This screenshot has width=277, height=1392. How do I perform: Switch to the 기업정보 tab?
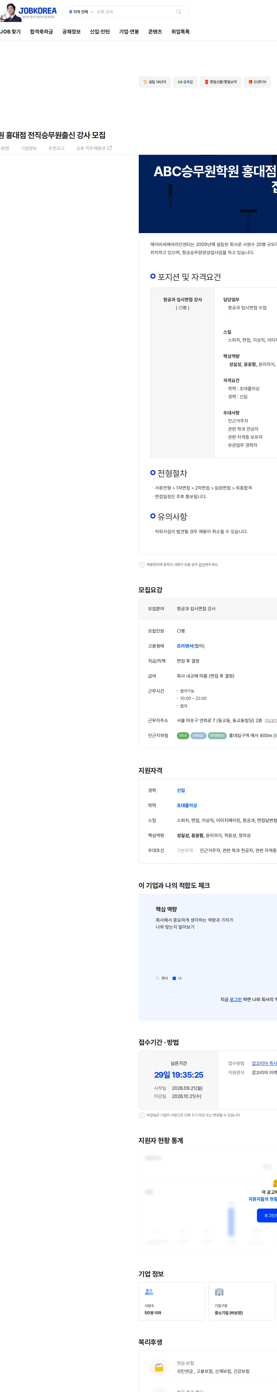[x=29, y=148]
